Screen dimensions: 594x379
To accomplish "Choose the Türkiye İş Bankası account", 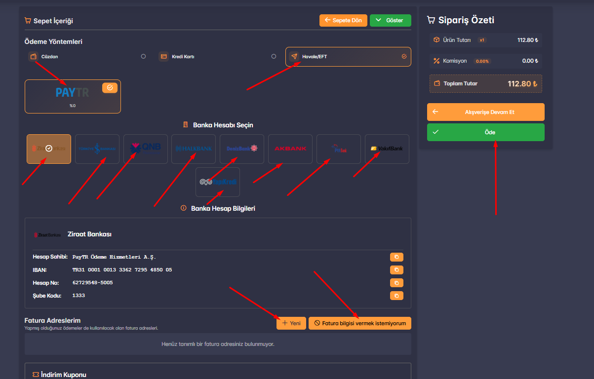I will [x=97, y=149].
